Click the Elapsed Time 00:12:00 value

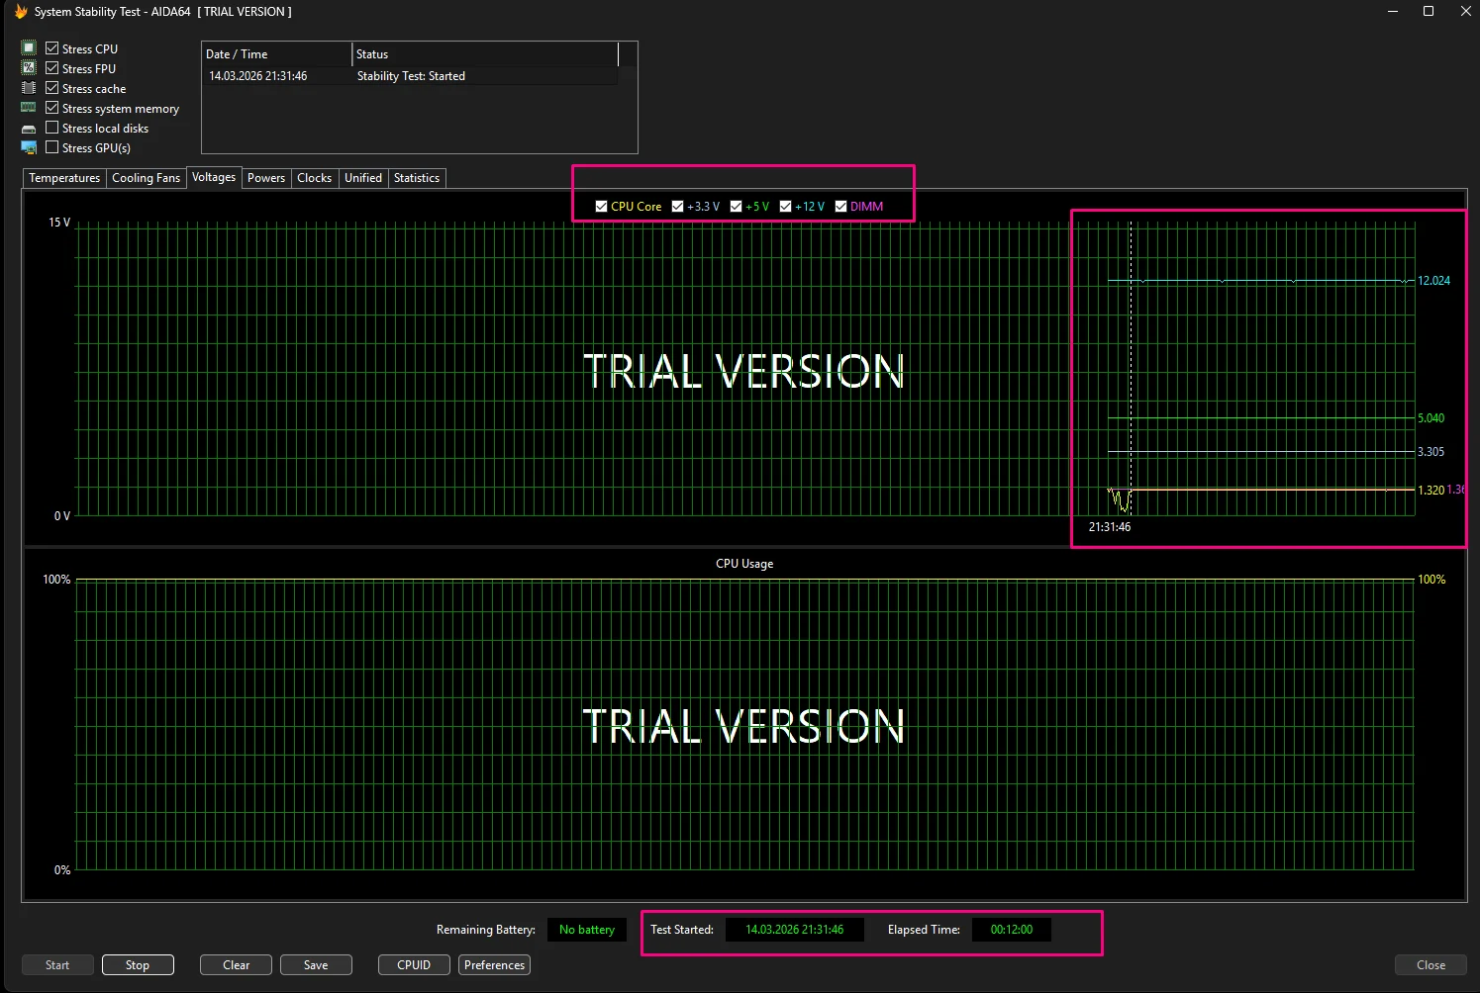pyautogui.click(x=1011, y=930)
